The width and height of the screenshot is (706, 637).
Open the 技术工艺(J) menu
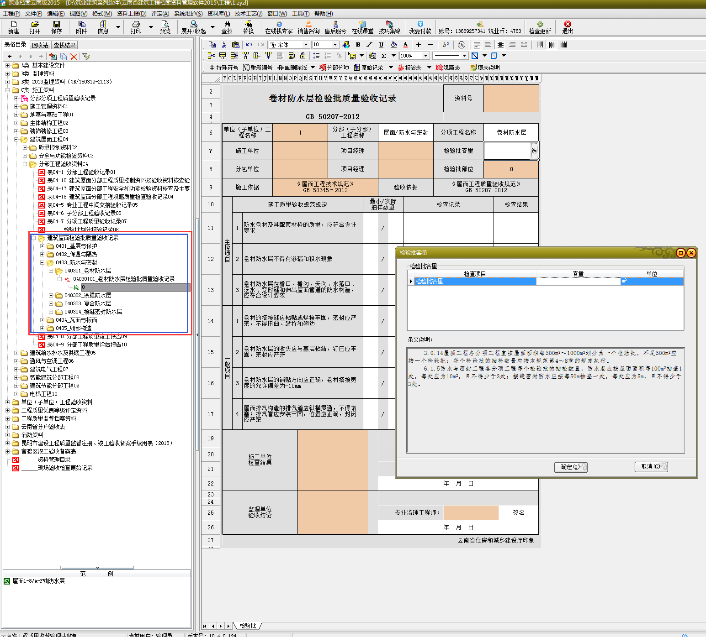[x=249, y=14]
